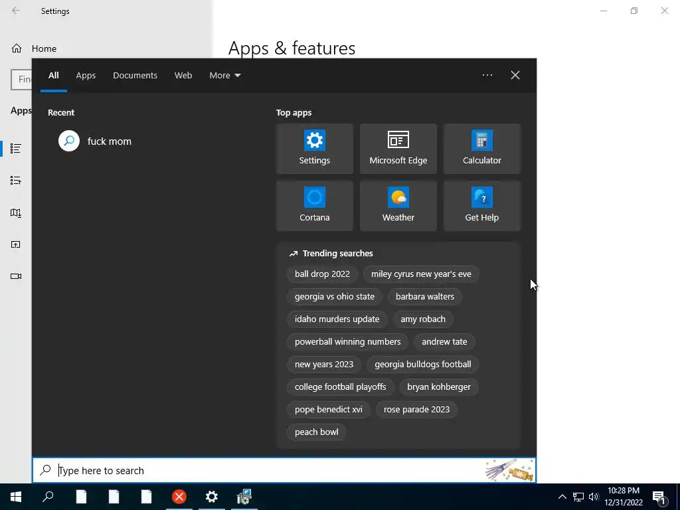Select Default apps sidebar icon
This screenshot has width=680, height=510.
(16, 181)
